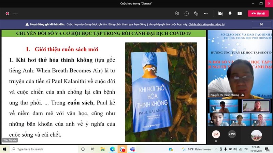
Task: Click muted mic icon under LM avatar
Action: coord(216,141)
